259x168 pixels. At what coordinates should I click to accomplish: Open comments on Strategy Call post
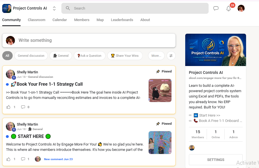pos(23,107)
